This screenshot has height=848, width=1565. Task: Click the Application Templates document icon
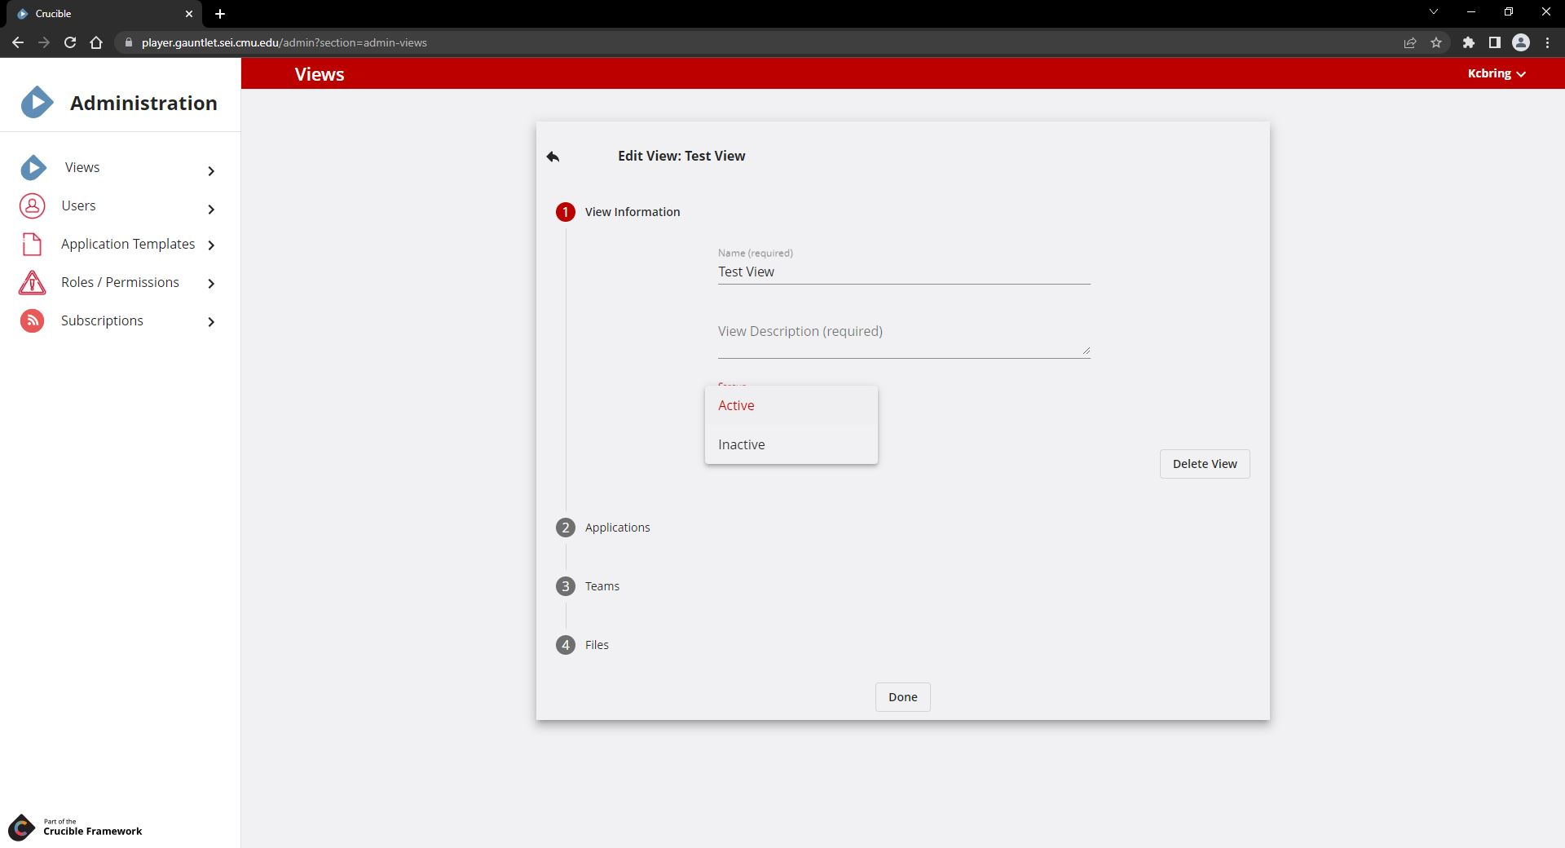32,245
